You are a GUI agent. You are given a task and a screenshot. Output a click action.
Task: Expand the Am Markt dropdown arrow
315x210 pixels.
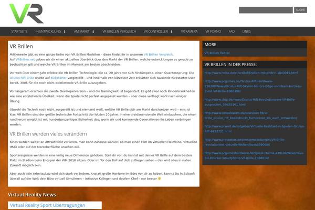tap(93, 31)
